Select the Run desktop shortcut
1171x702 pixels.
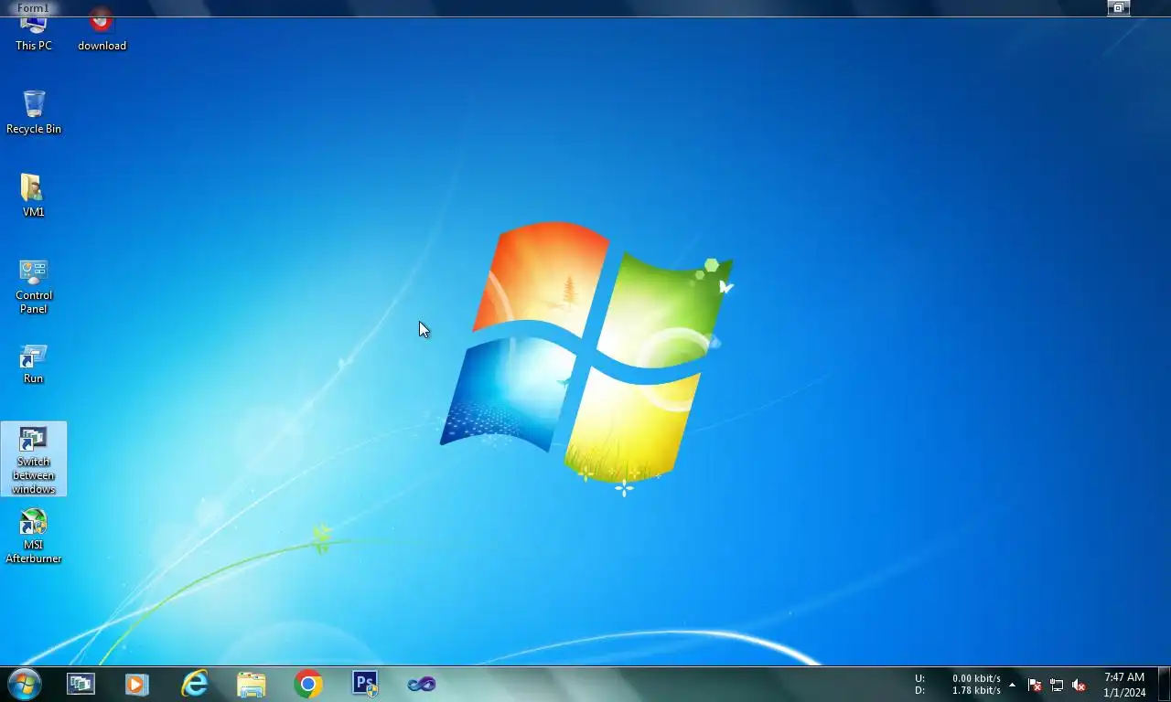click(33, 364)
